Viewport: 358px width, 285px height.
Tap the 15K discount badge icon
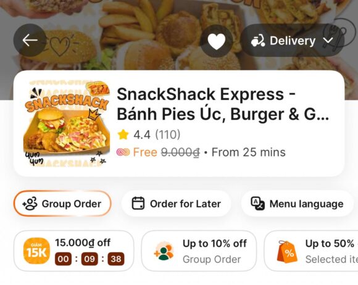click(36, 251)
